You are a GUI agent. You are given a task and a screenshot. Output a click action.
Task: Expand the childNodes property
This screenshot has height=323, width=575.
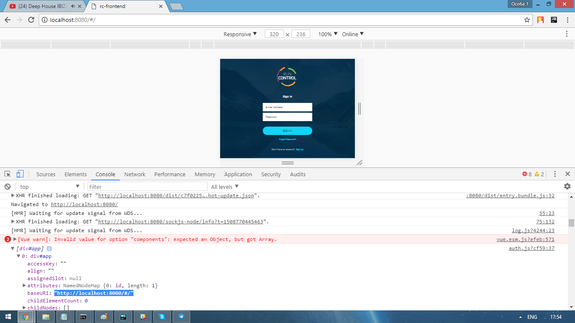click(24, 308)
